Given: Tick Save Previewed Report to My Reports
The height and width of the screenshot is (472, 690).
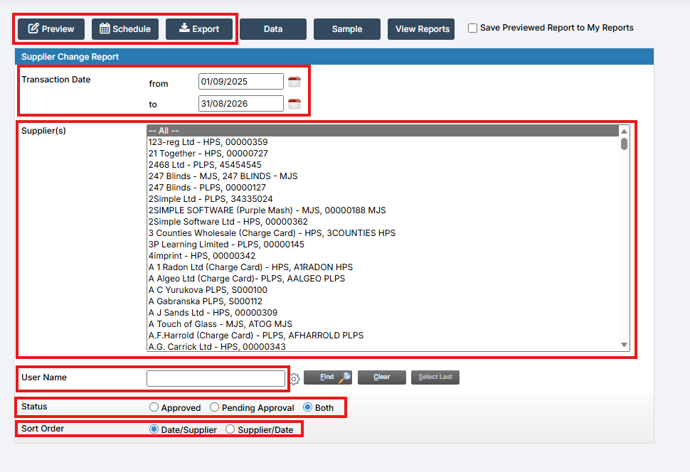Looking at the screenshot, I should point(472,28).
